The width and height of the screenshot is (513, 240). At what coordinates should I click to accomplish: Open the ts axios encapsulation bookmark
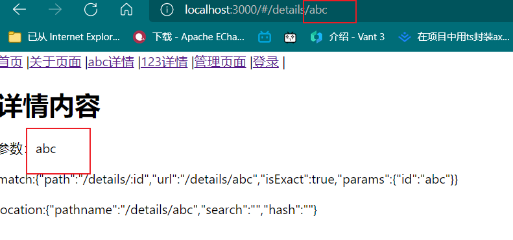(x=454, y=37)
